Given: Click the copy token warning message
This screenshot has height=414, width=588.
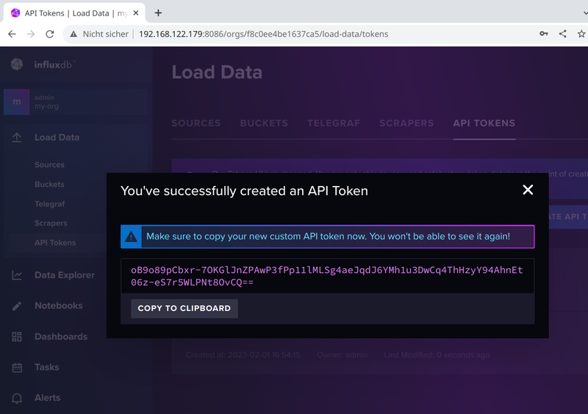Looking at the screenshot, I should (328, 237).
